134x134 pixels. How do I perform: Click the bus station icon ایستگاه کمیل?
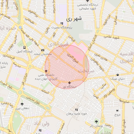tap(24, 48)
